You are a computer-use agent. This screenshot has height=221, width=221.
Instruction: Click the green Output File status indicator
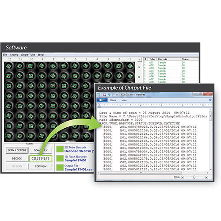tap(60, 168)
